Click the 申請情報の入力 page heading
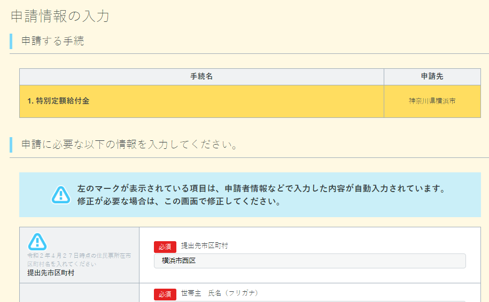The width and height of the screenshot is (489, 302). pos(60,16)
